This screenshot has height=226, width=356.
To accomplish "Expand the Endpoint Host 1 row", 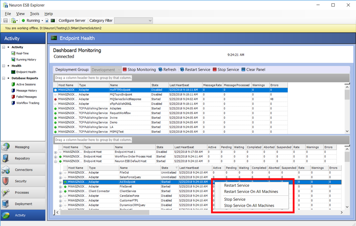I will point(56,152).
